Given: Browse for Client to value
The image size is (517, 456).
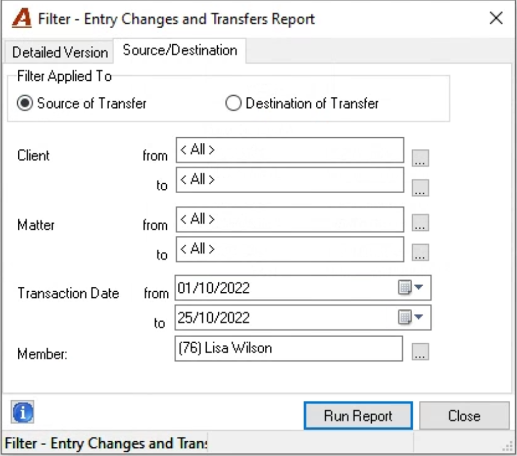Looking at the screenshot, I should pos(420,188).
